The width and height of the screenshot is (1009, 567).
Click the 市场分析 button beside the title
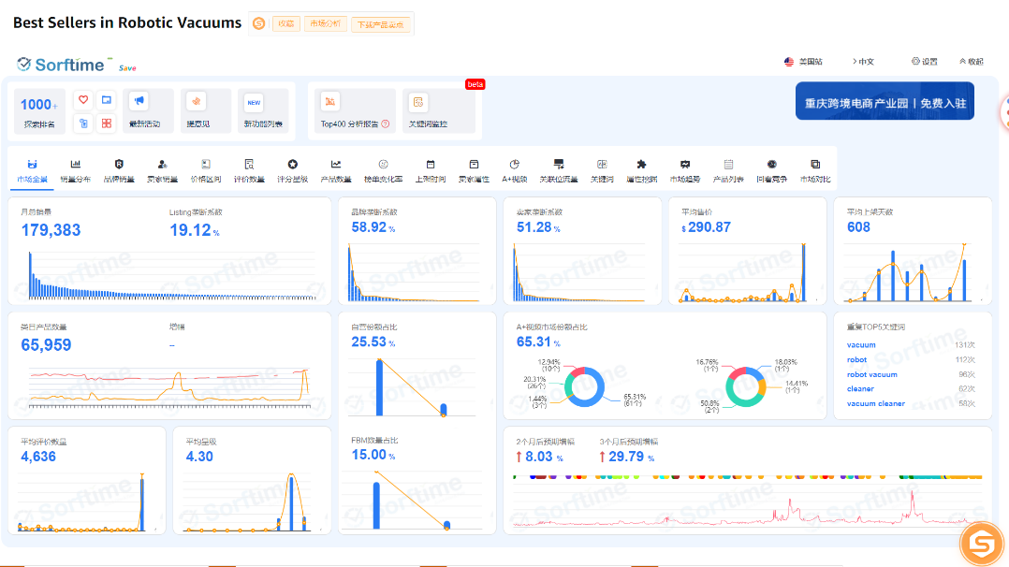(325, 23)
